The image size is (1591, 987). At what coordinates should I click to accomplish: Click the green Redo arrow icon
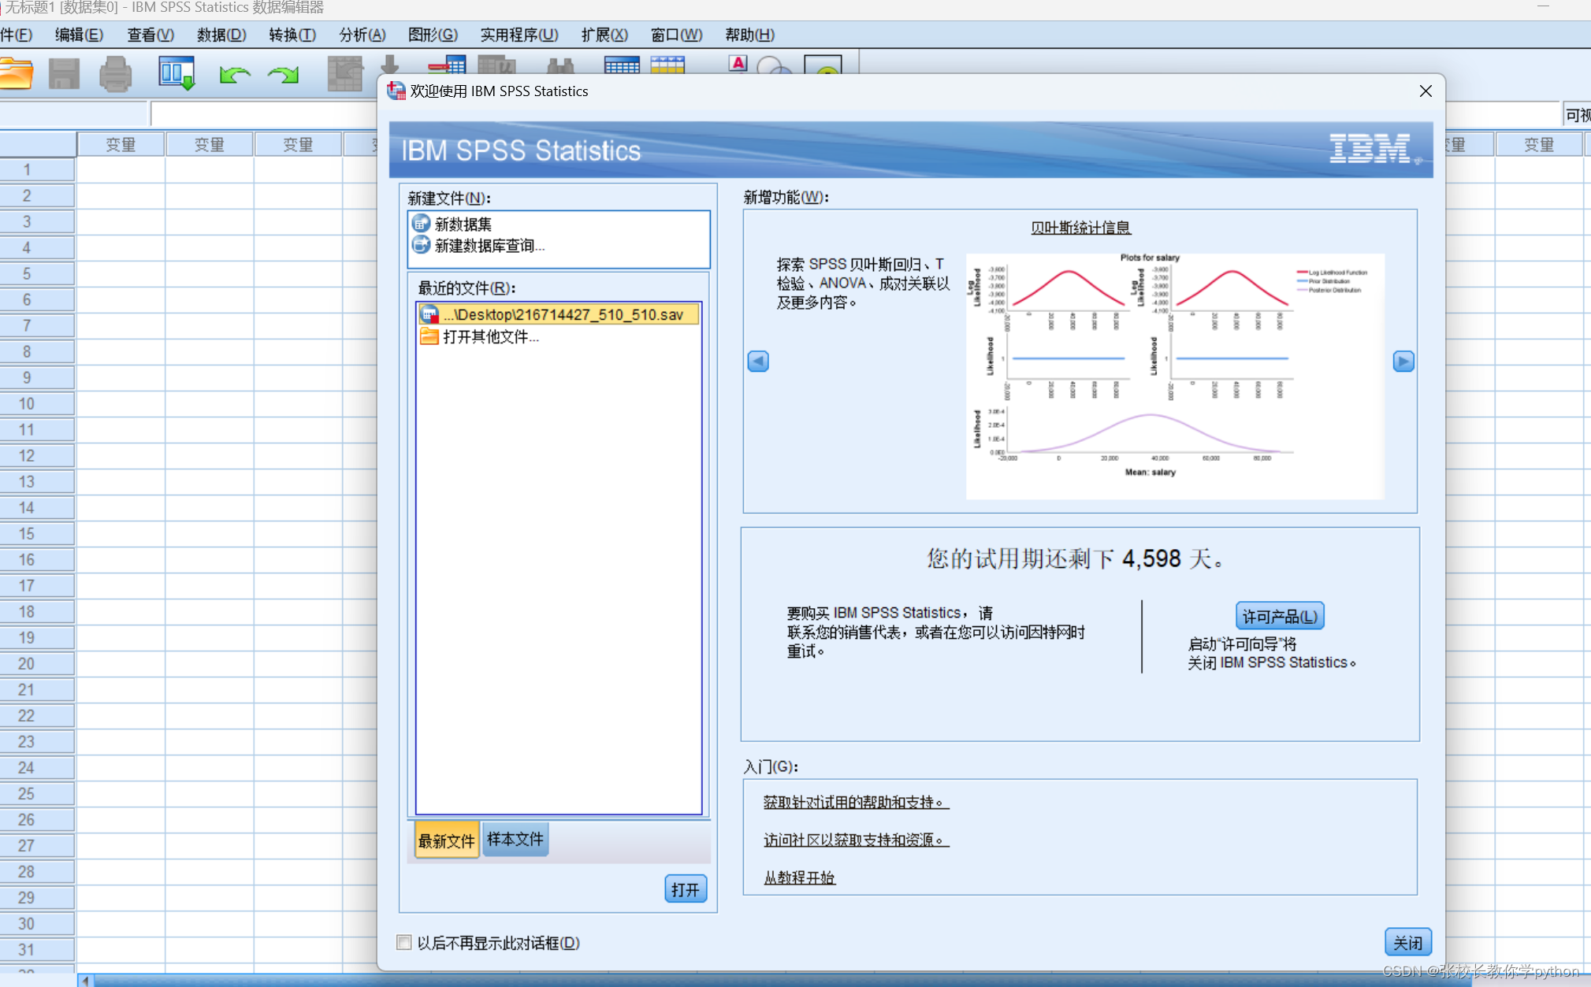coord(284,75)
